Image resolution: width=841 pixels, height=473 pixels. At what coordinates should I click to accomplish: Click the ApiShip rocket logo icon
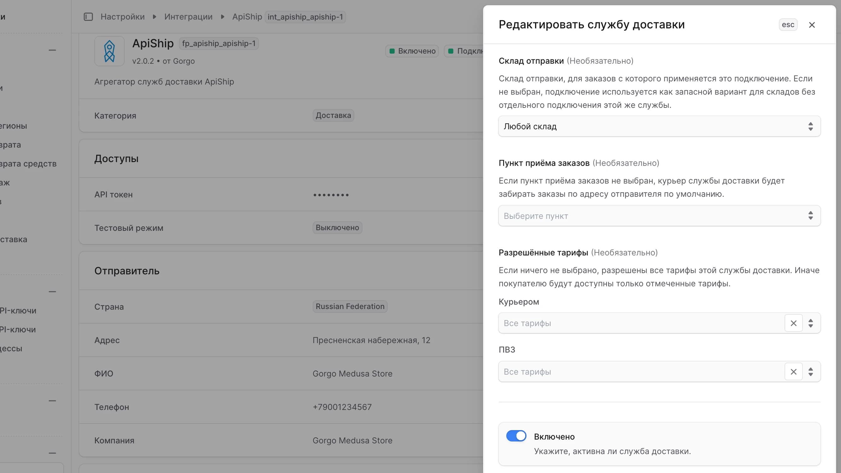click(109, 51)
